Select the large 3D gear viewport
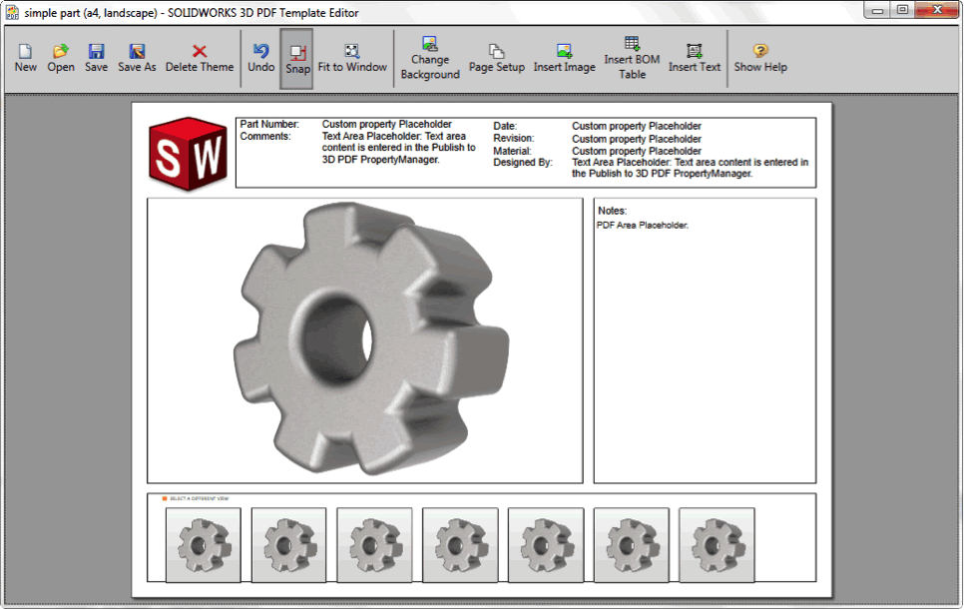Screen dimensions: 964x610 point(364,339)
